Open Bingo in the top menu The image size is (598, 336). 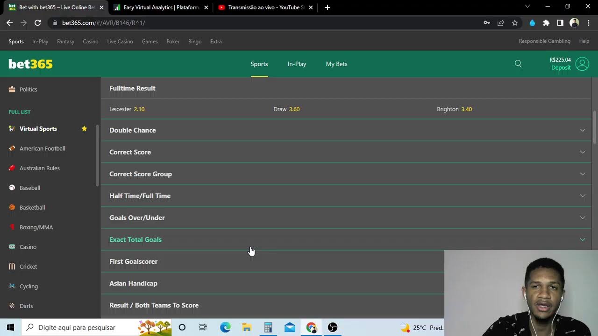[195, 42]
